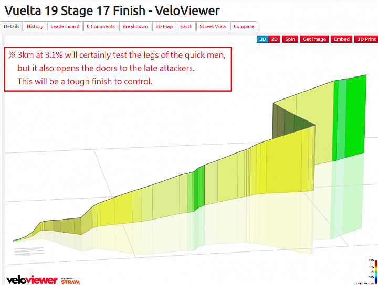Switch to 2D profile view
This screenshot has width=378, height=285.
[x=275, y=39]
